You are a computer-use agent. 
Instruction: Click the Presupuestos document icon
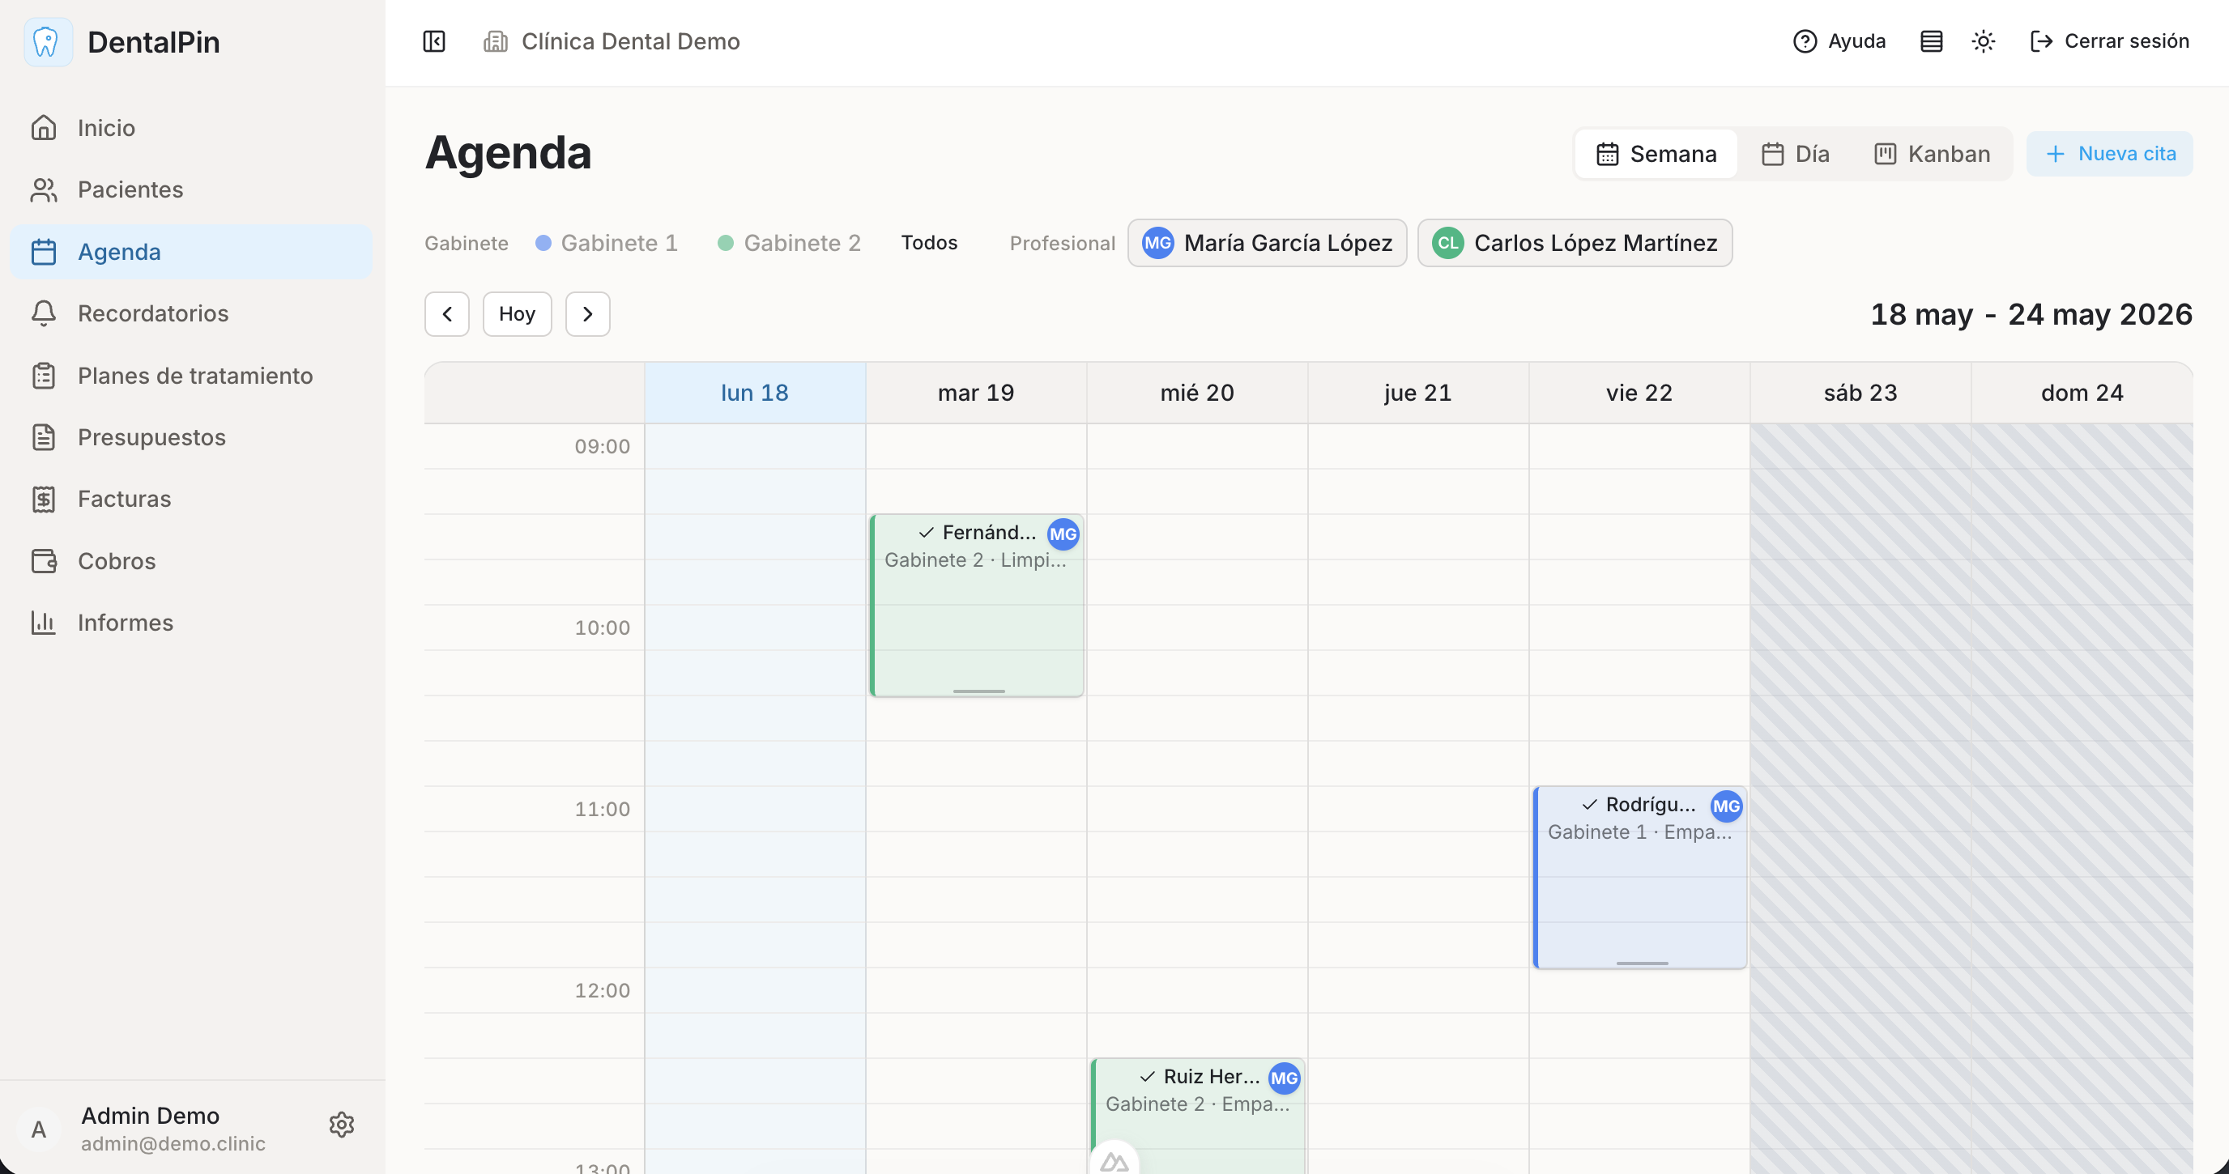[x=43, y=437]
